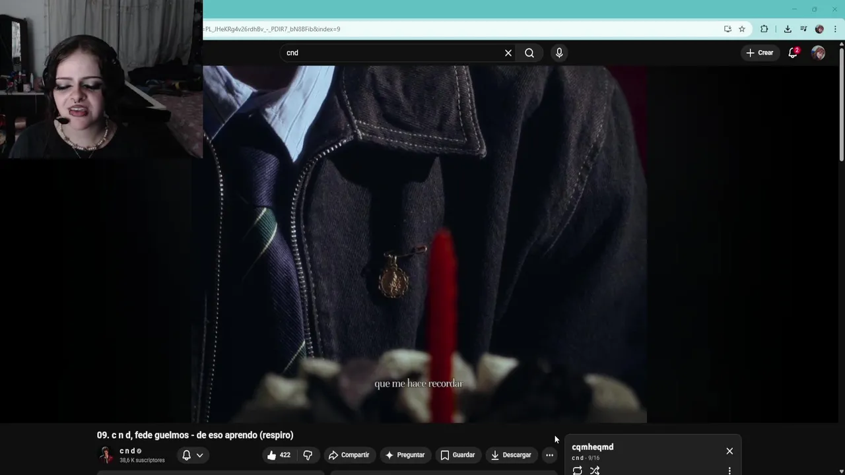Clear the search text with X
Viewport: 845px width, 475px height.
tap(508, 53)
